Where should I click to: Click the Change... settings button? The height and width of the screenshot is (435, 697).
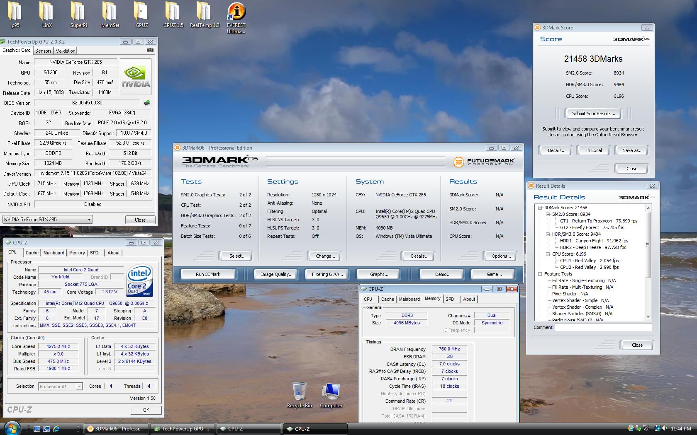tap(325, 256)
